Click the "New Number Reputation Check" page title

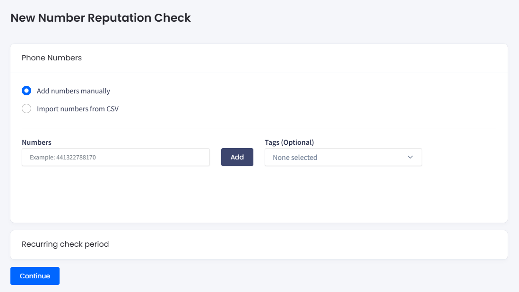click(101, 17)
